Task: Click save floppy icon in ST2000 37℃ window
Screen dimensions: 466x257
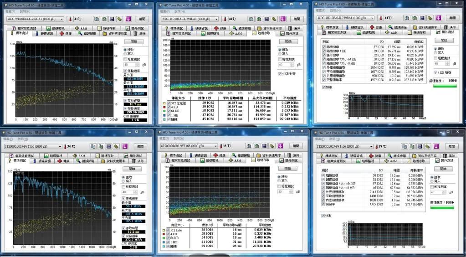Action: click(420, 146)
